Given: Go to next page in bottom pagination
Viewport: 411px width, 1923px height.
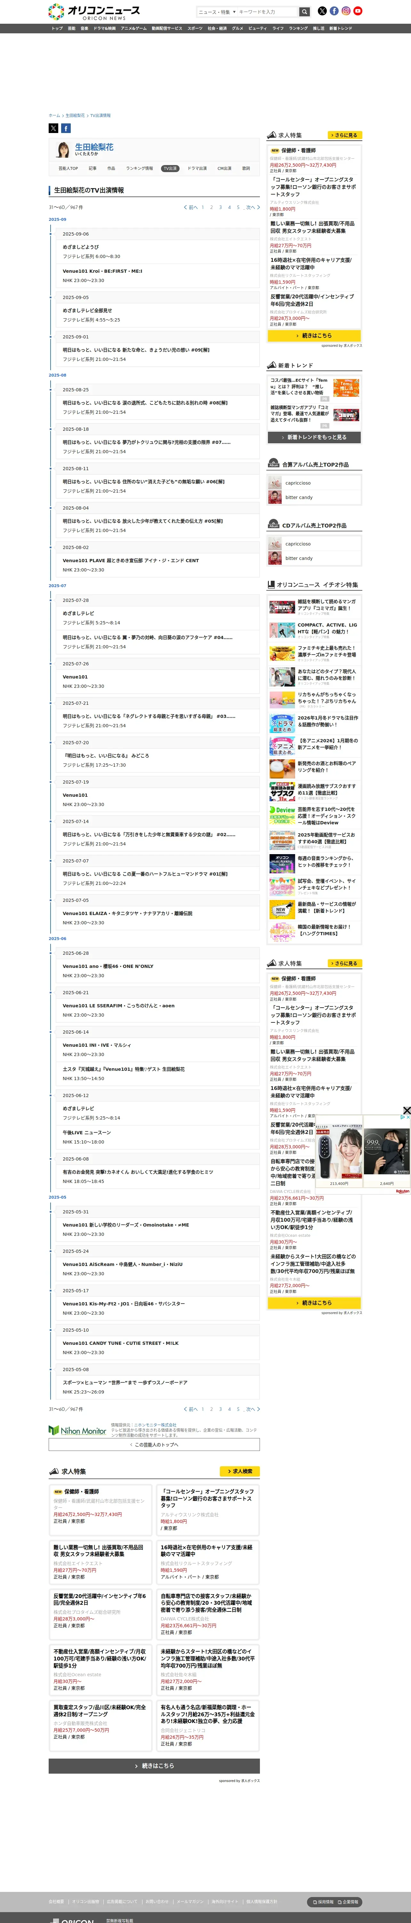Looking at the screenshot, I should pyautogui.click(x=253, y=1410).
